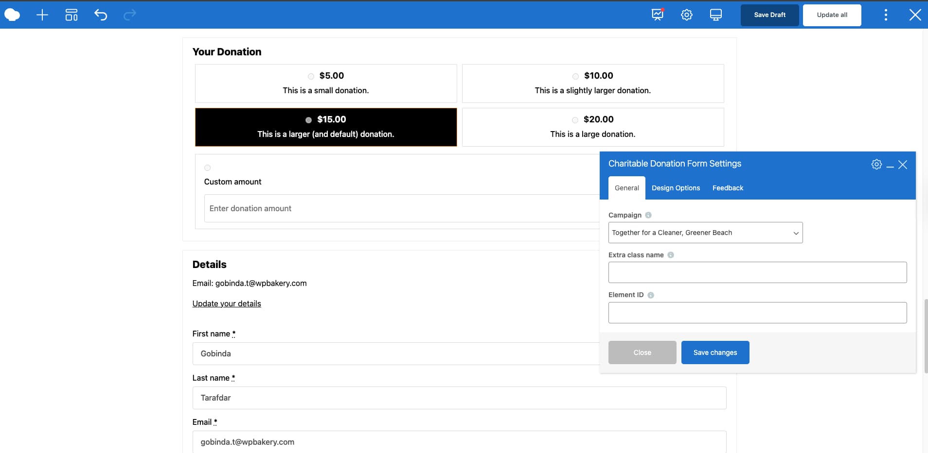The width and height of the screenshot is (928, 453).
Task: Open the WordPress admin dashboard icon
Action: [x=658, y=15]
